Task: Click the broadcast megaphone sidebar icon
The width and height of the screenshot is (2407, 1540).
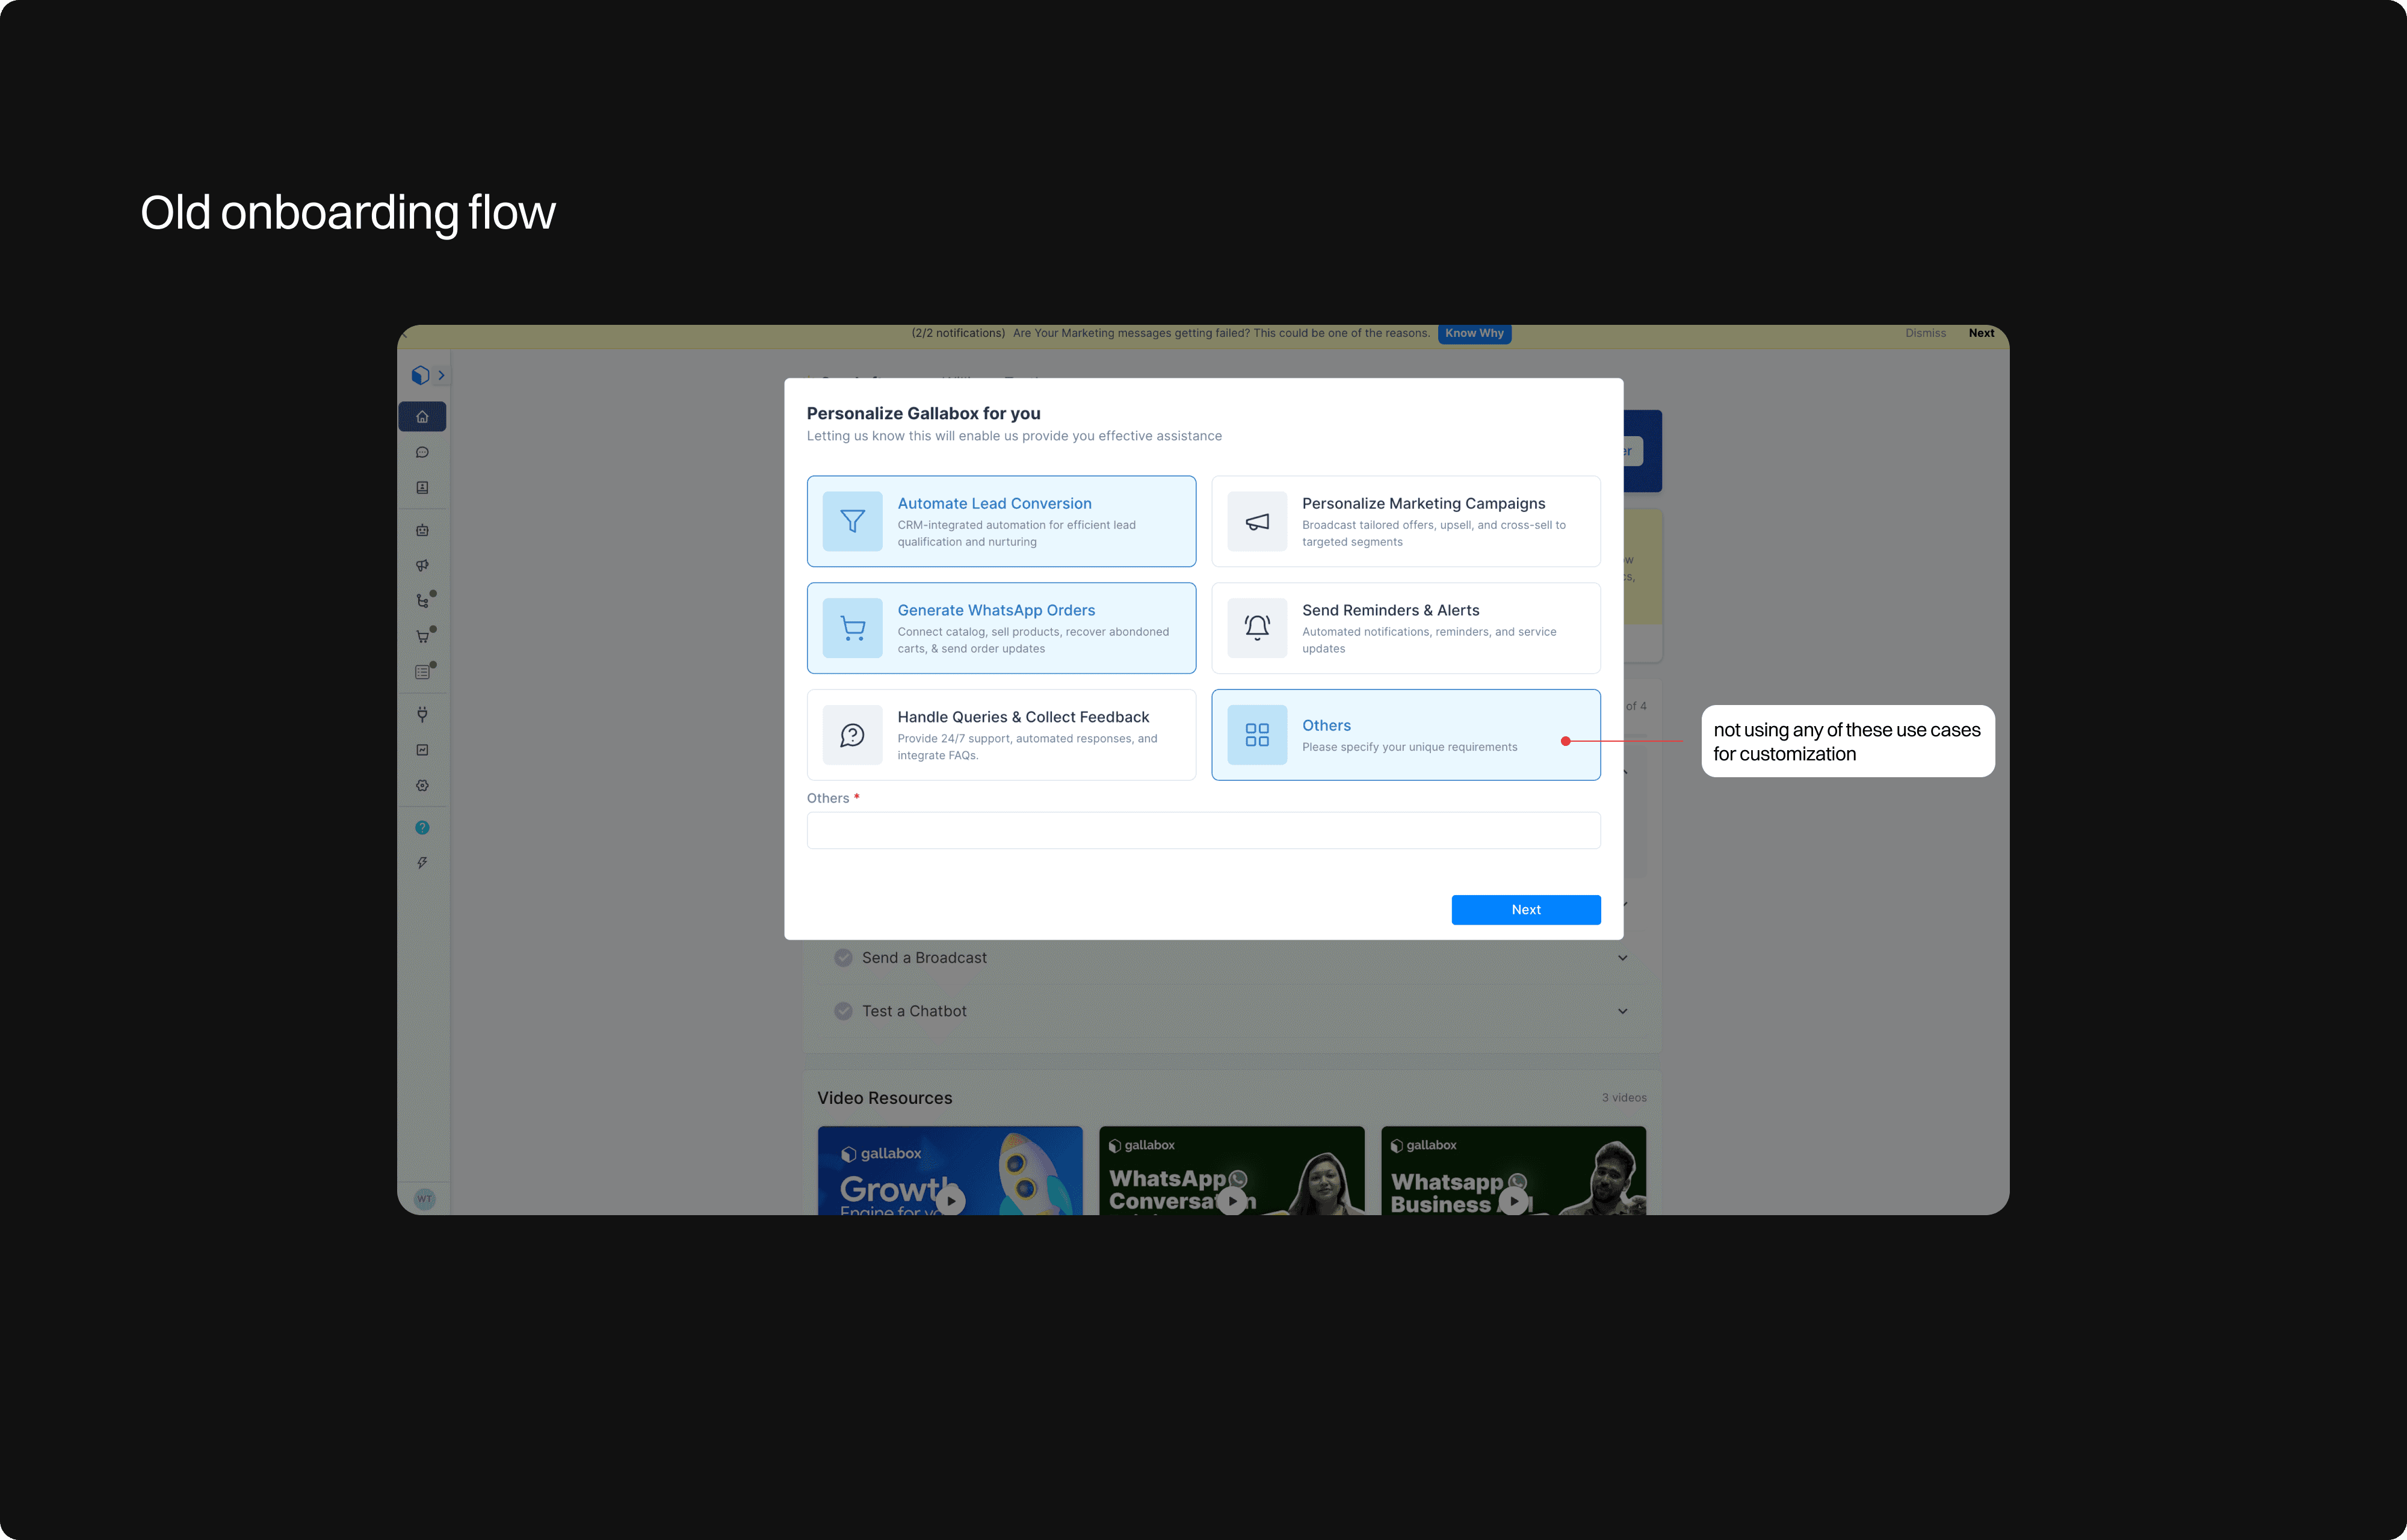Action: point(422,566)
